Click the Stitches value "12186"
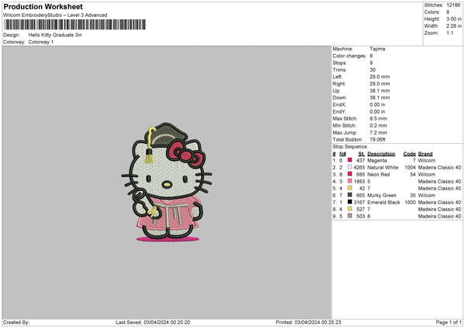Screen dimensions: 465x328 453,5
